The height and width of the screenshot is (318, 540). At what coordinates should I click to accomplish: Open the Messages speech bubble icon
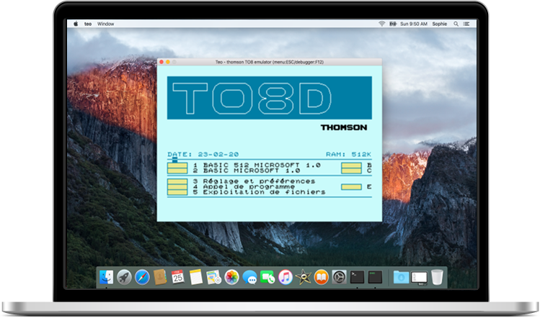(x=249, y=277)
